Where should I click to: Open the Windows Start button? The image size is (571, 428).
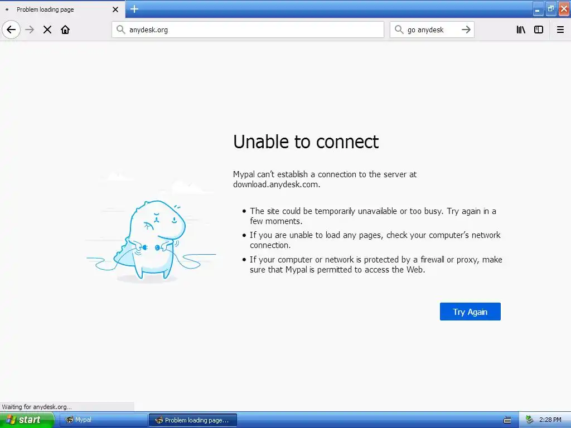pos(27,420)
